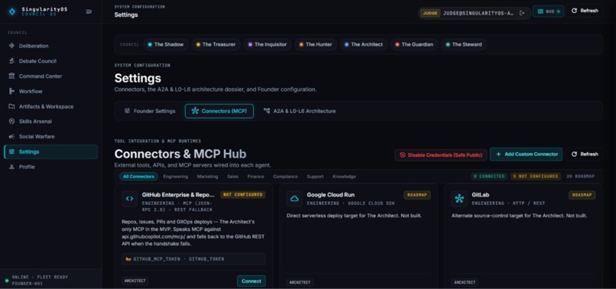Image resolution: width=616 pixels, height=289 pixels.
Task: Click ARCHITECT tag on GitHub card
Action: (x=135, y=281)
